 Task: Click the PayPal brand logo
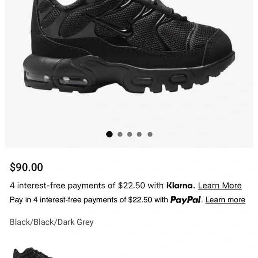click(x=185, y=200)
